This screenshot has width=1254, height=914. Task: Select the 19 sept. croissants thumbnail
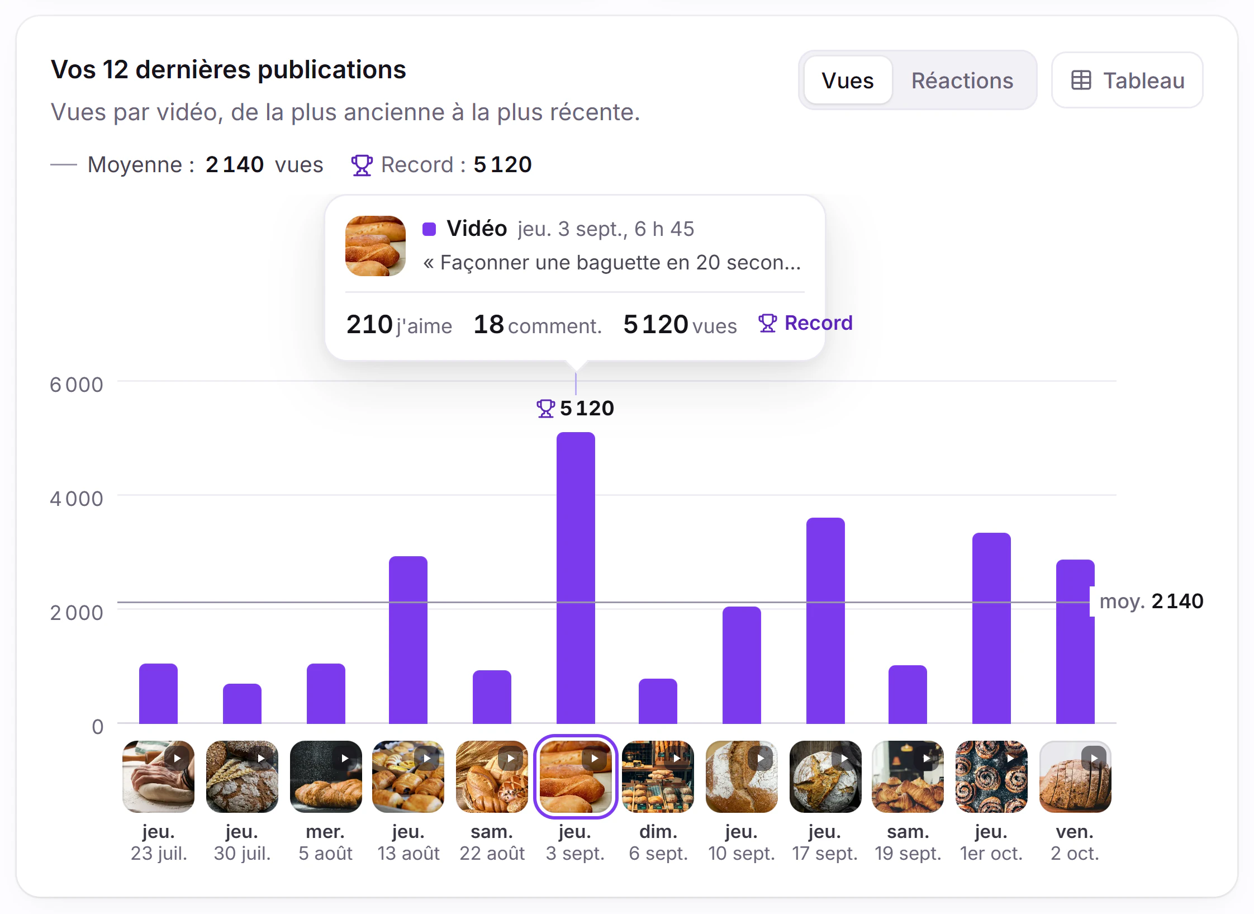908,776
